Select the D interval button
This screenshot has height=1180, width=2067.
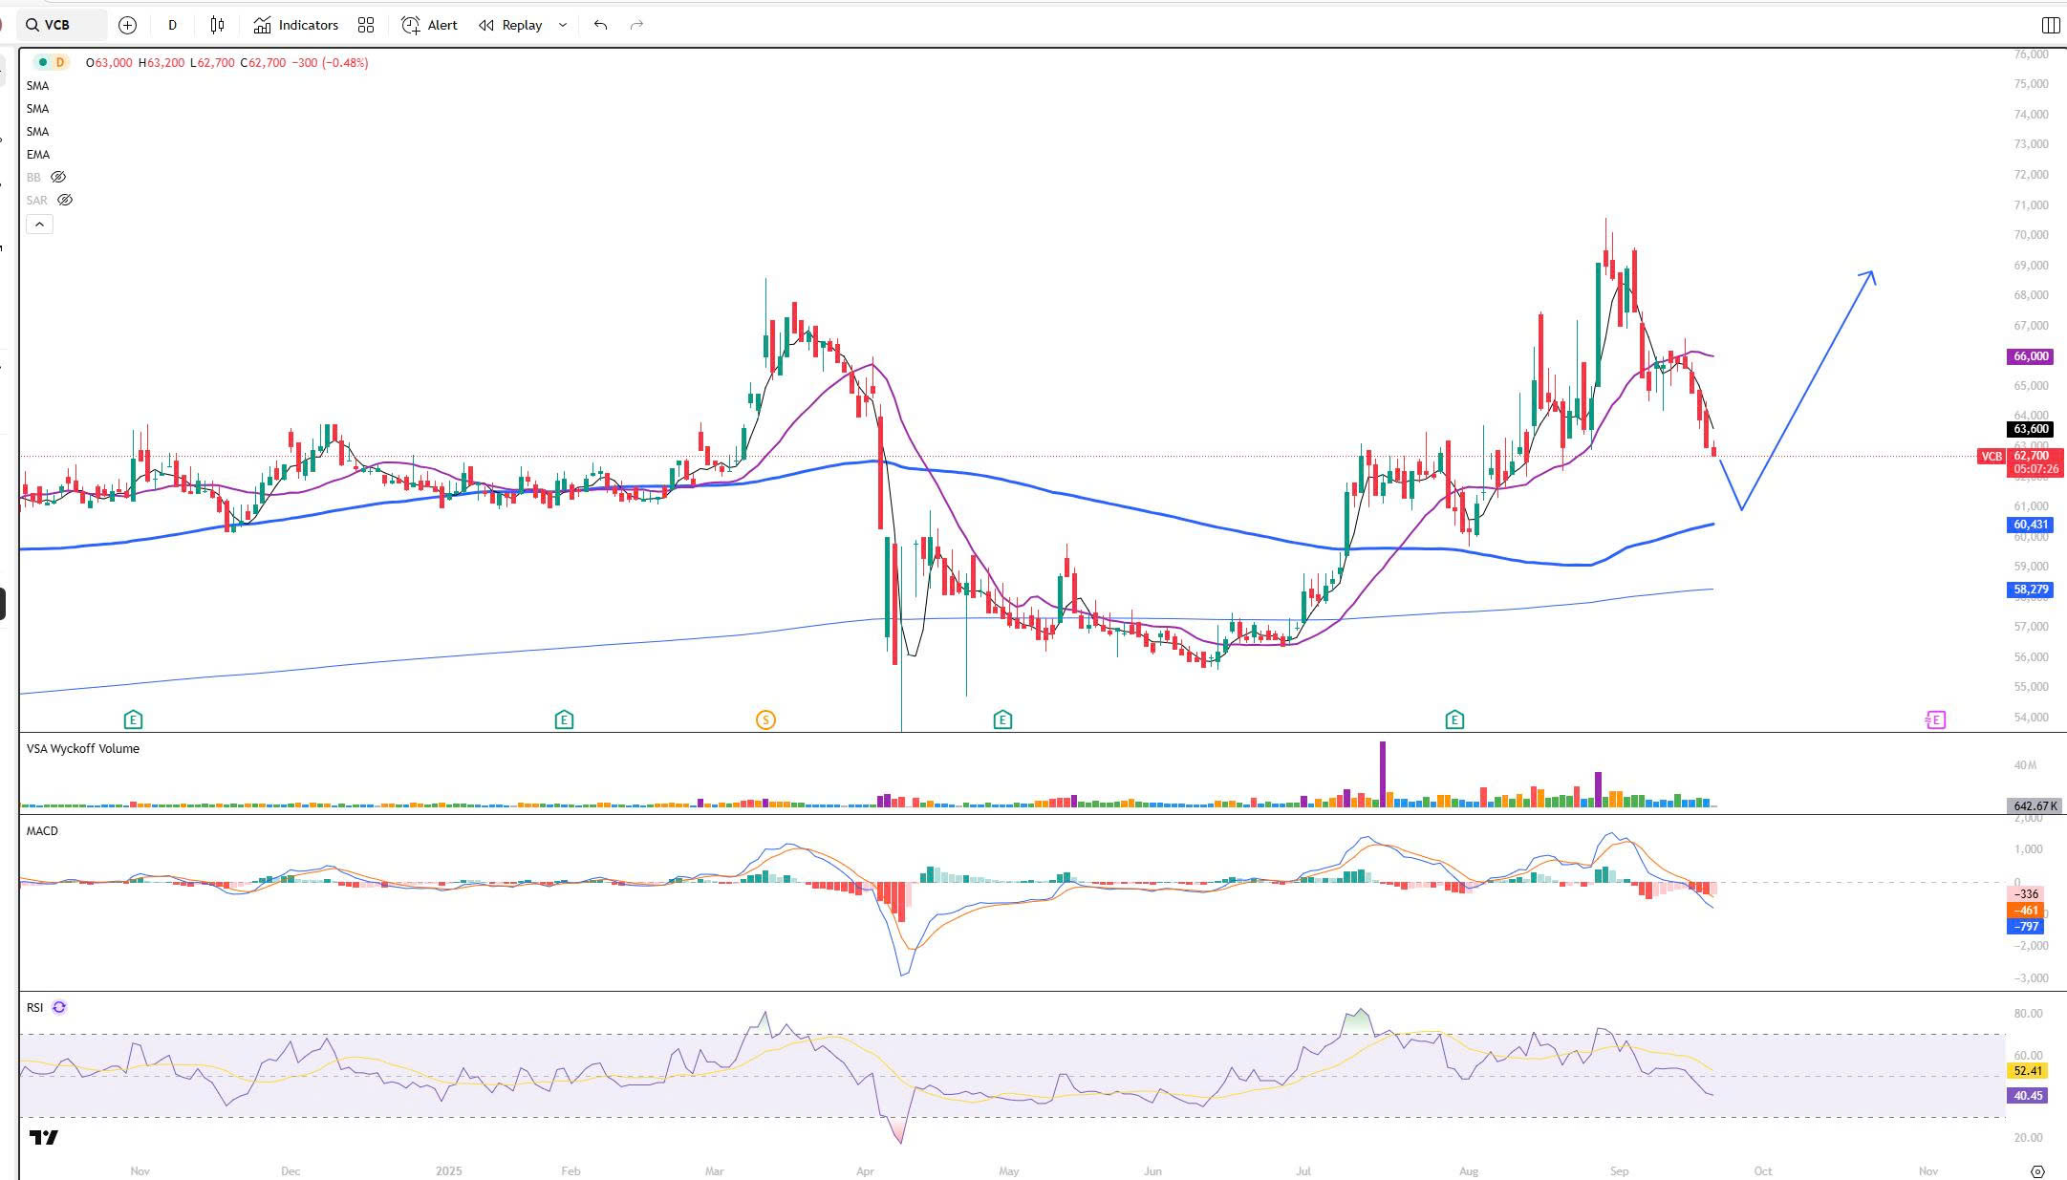172,26
